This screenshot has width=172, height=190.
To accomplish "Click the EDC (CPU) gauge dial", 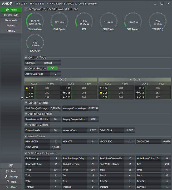I will pos(35,42).
